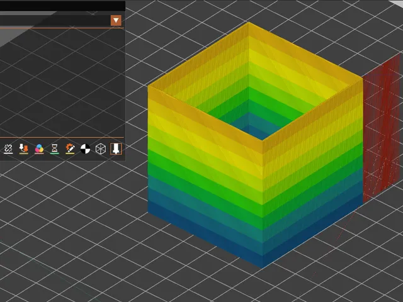
Task: Click the highlighted white nozzle icon
Action: 116,148
